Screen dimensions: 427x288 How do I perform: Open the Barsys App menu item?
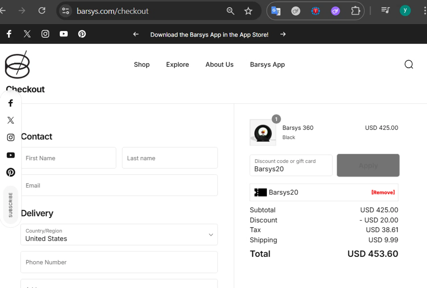click(x=267, y=65)
